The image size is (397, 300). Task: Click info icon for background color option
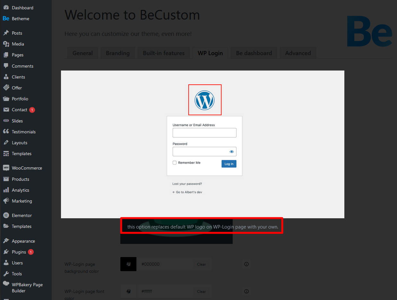point(246,264)
